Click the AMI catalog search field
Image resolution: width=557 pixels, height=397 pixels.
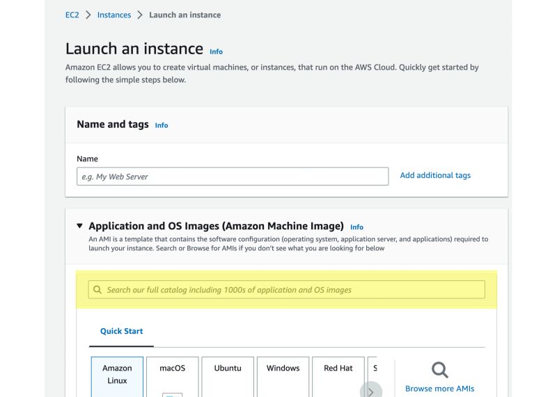pyautogui.click(x=287, y=289)
